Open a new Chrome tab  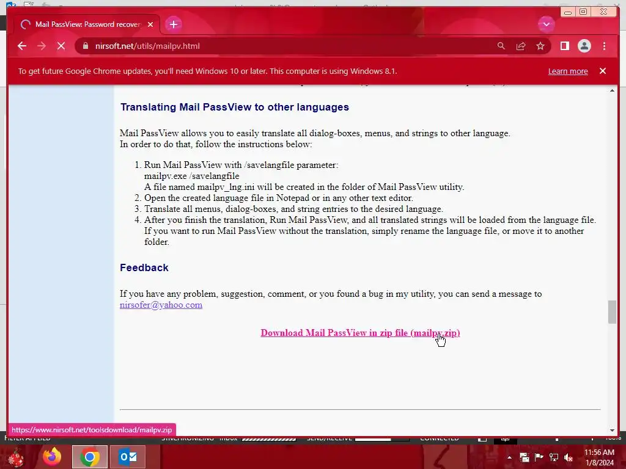coord(173,24)
